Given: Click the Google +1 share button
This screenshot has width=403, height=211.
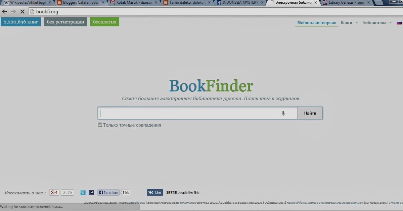Looking at the screenshot, I should click(x=54, y=193).
